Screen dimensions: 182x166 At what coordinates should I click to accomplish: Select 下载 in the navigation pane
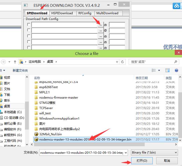7,95
